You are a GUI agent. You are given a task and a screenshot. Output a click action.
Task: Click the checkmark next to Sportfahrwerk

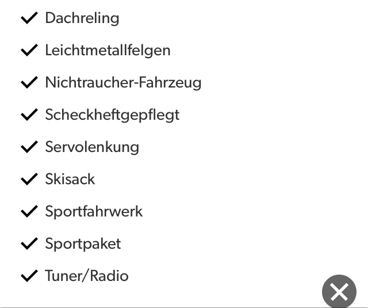point(29,212)
